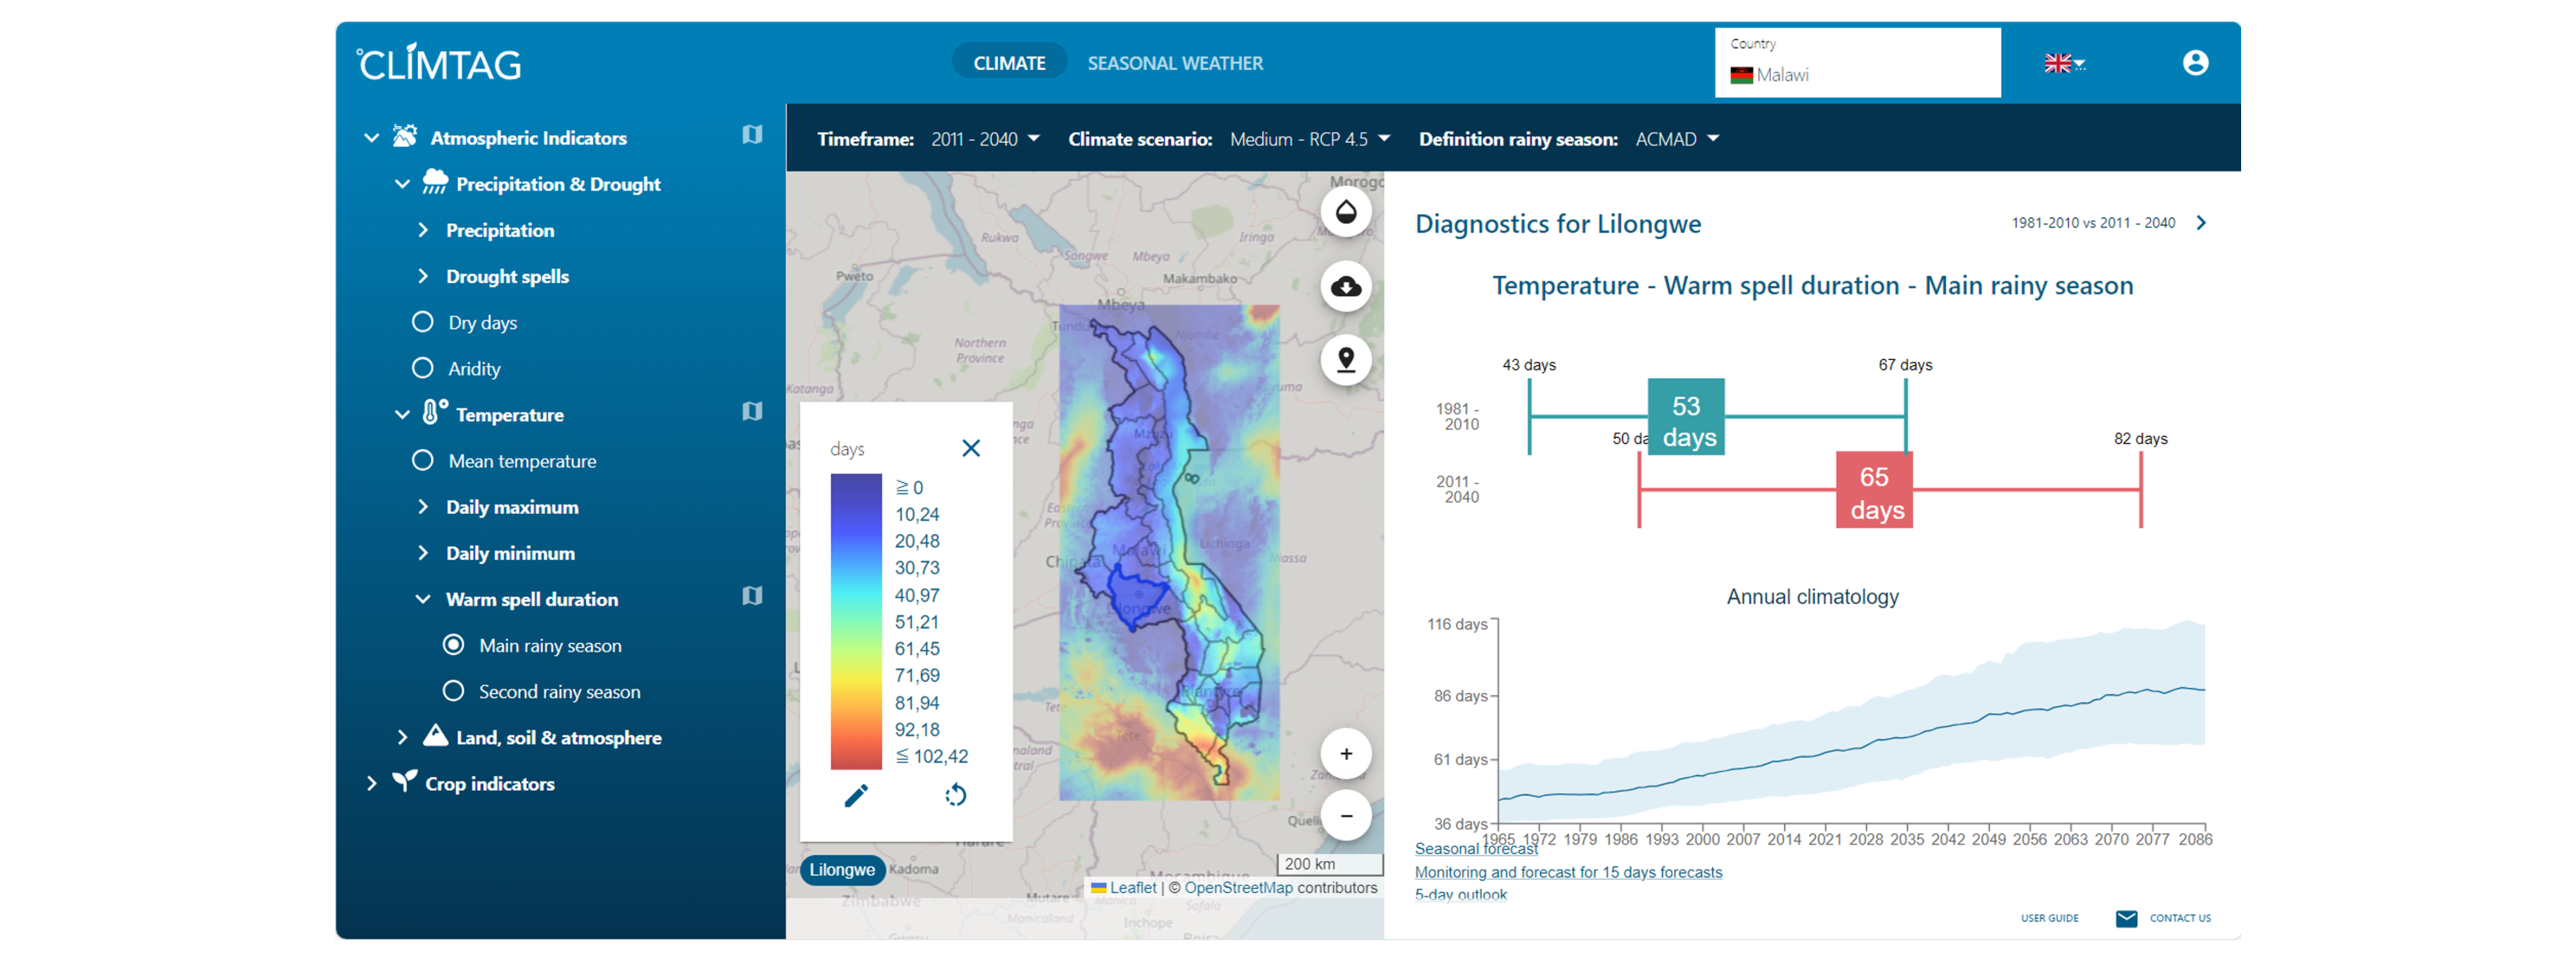This screenshot has width=2576, height=970.
Task: Click the legend color gradient bar
Action: pos(856,622)
